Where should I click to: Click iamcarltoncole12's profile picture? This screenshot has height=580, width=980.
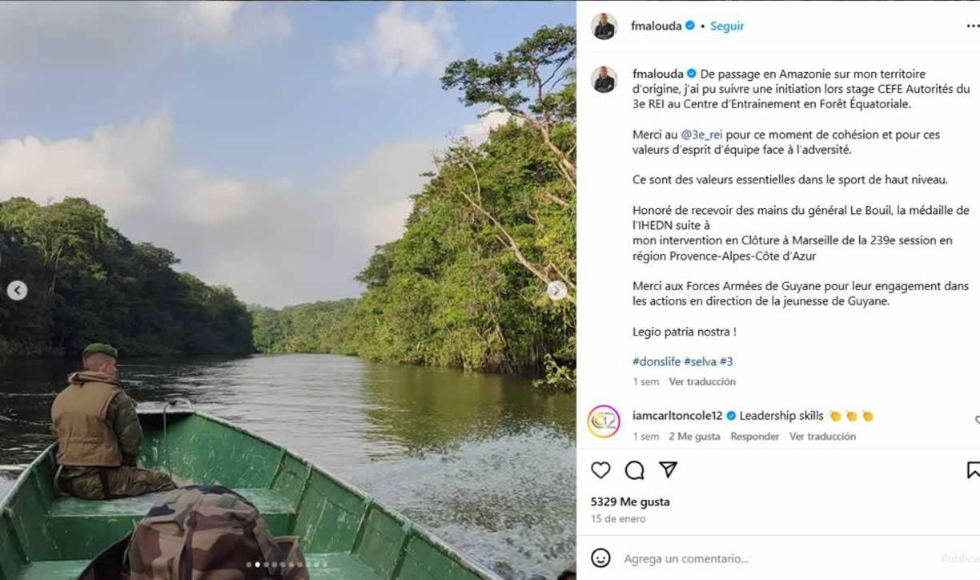pyautogui.click(x=604, y=416)
